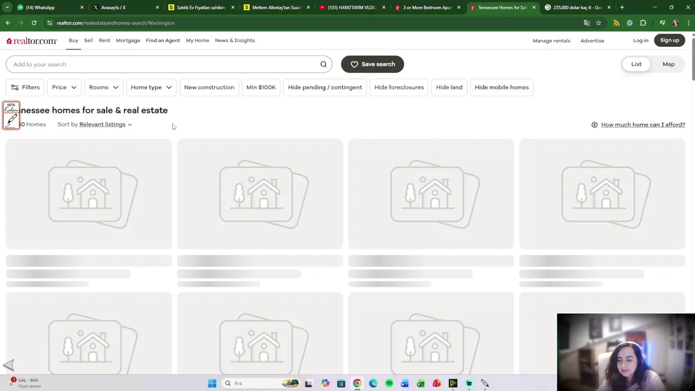The image size is (695, 391).
Task: Click the browser back arrow
Action: point(8,23)
